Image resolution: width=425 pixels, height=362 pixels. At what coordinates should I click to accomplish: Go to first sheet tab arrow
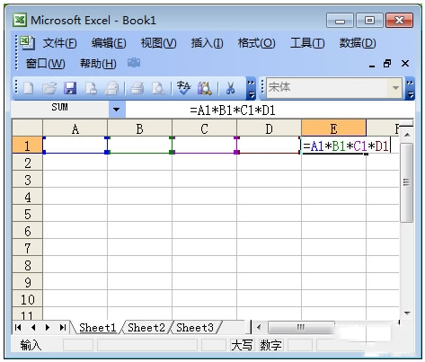[x=18, y=328]
